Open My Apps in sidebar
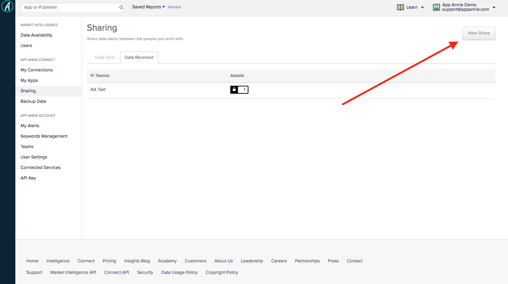Viewport: 508px width, 284px height. pyautogui.click(x=29, y=80)
